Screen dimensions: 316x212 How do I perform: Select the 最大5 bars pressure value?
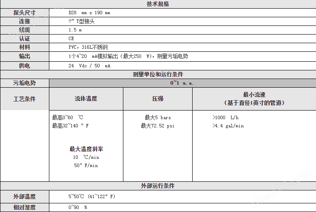pyautogui.click(x=158, y=117)
